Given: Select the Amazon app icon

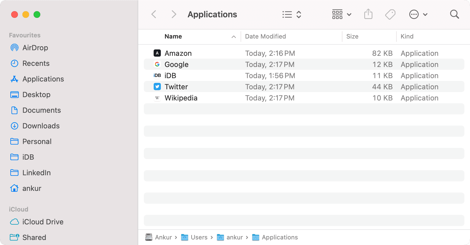Looking at the screenshot, I should coord(157,53).
